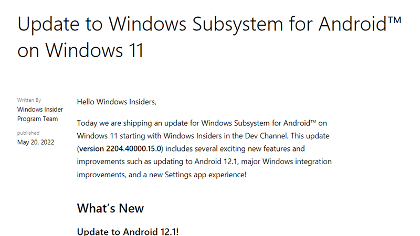Click the bold version 2204.40000.15.0 text
This screenshot has height=236, width=420.
point(121,148)
